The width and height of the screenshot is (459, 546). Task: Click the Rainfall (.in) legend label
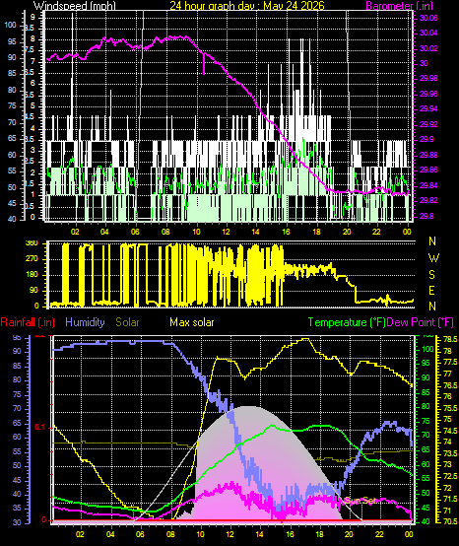[28, 322]
